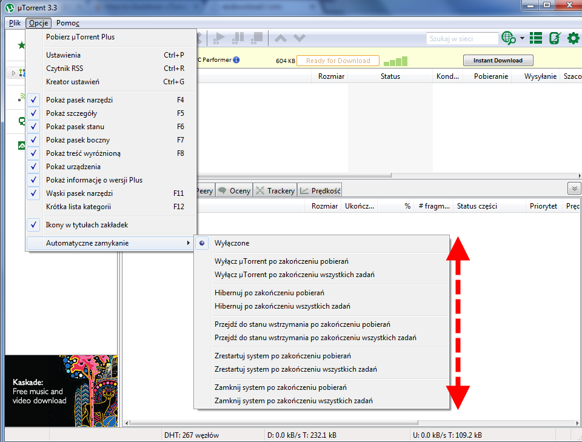Viewport: 582px width, 442px height.
Task: Click the start torrent play icon
Action: pos(219,38)
